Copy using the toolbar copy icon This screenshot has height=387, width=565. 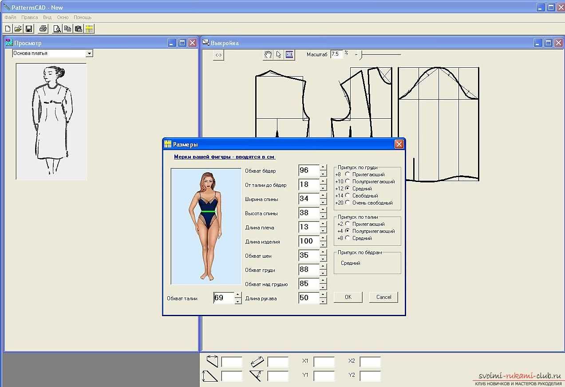coord(67,29)
